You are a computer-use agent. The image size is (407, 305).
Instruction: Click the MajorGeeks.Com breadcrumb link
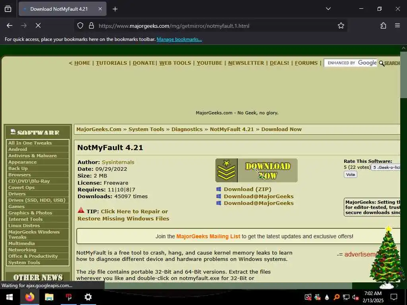coord(99,129)
